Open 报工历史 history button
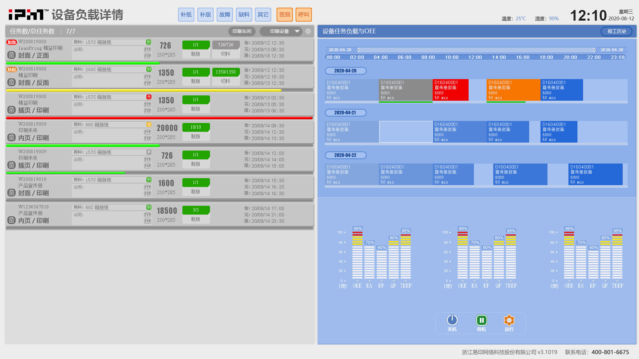The height and width of the screenshot is (359, 639). pos(616,31)
